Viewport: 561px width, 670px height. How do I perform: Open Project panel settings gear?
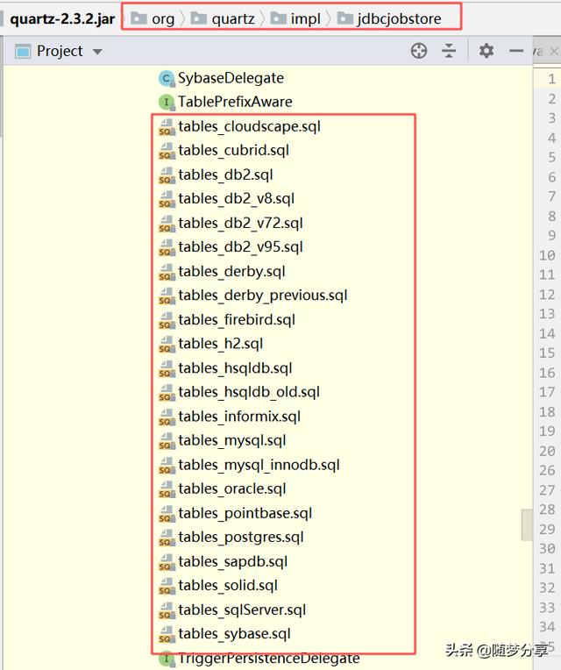[x=486, y=51]
